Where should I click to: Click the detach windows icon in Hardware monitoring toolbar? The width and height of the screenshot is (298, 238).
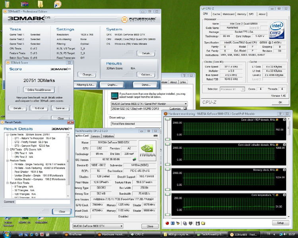click(x=185, y=223)
